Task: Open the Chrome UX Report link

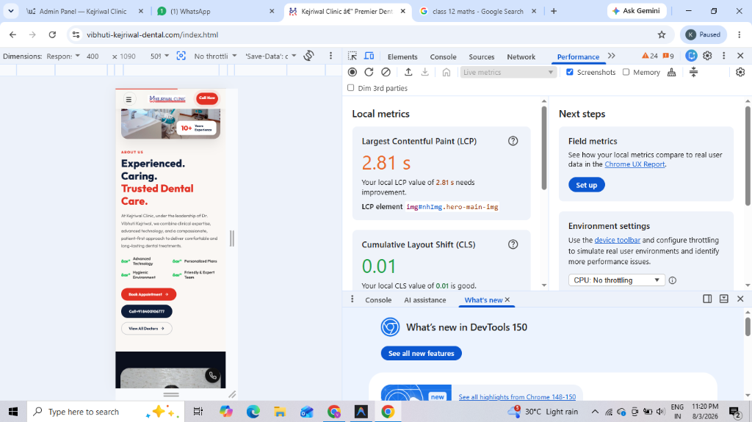Action: 634,164
